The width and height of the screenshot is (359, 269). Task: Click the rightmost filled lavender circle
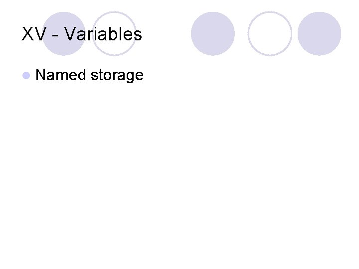coord(319,34)
